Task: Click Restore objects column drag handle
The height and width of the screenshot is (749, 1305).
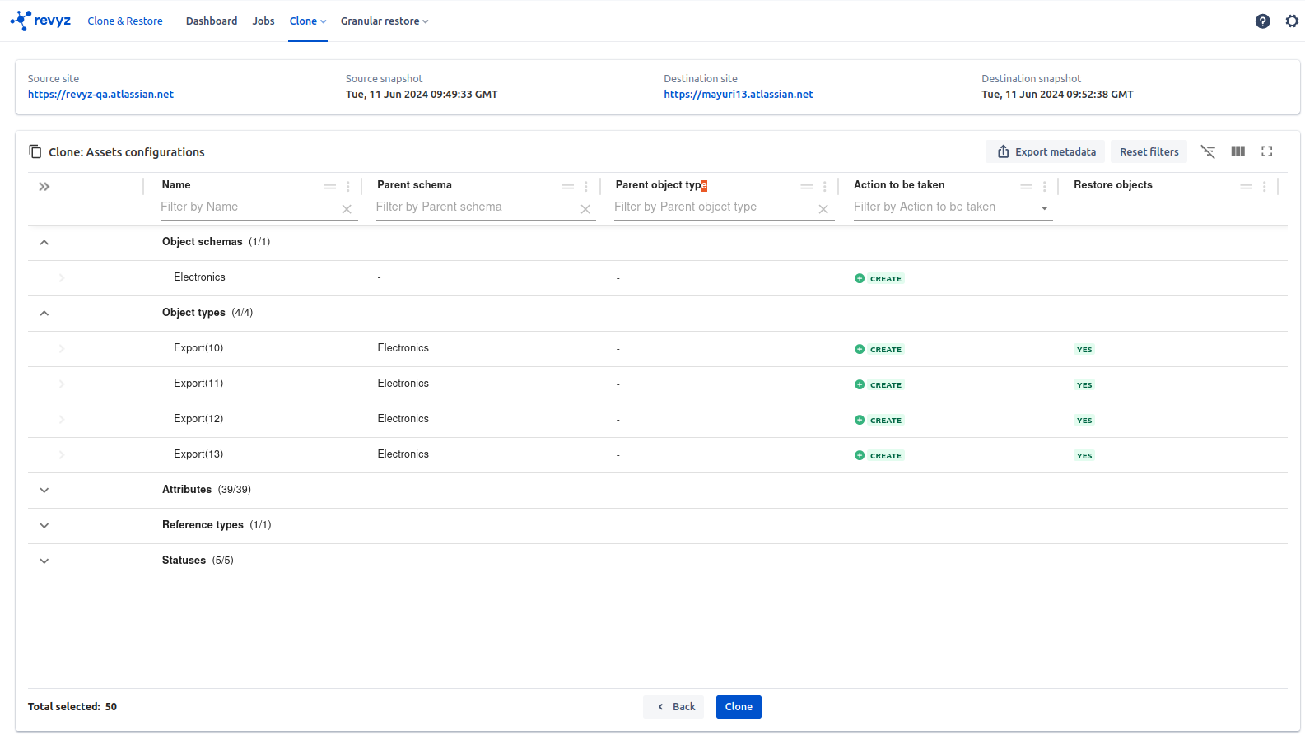Action: click(1247, 187)
